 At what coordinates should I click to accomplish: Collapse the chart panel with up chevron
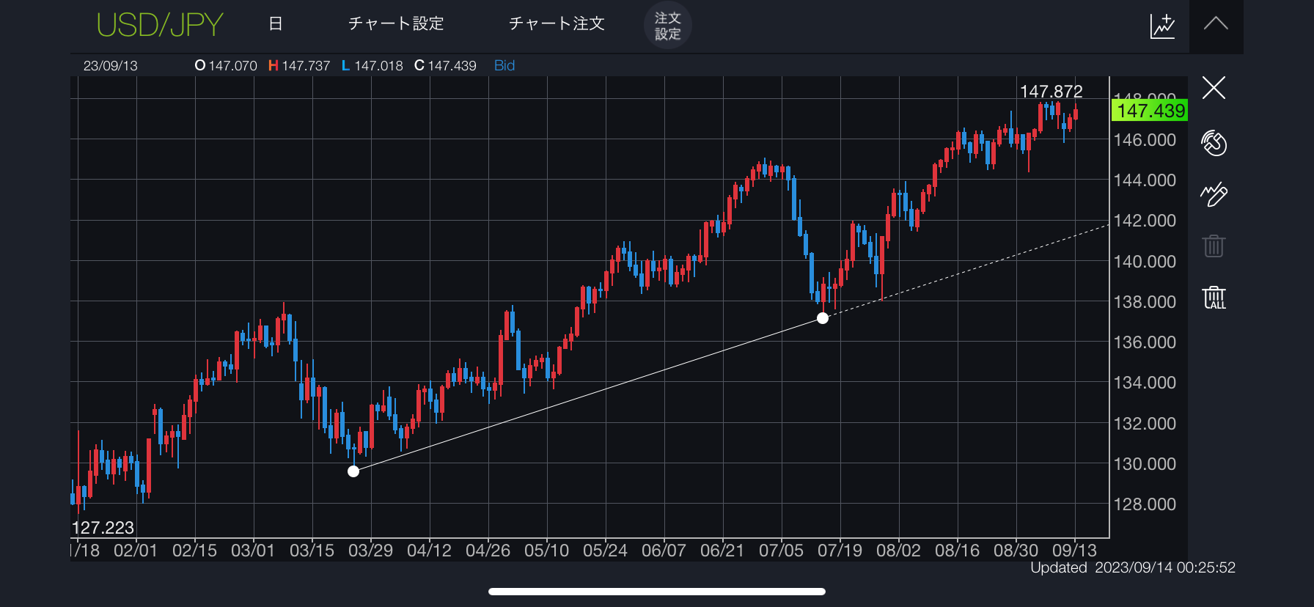pos(1216,24)
